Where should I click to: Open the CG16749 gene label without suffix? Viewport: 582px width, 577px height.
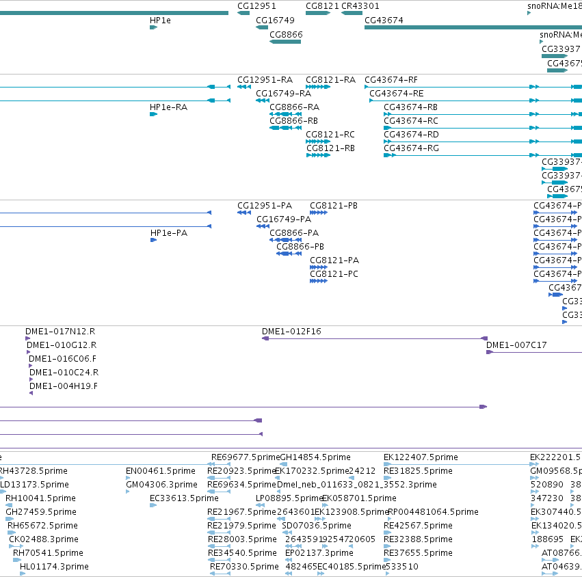pos(275,21)
